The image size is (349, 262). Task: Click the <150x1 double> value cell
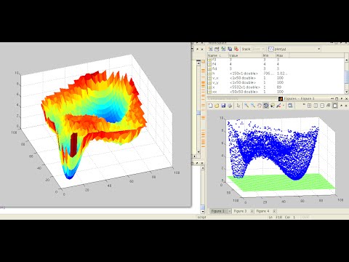(244, 74)
